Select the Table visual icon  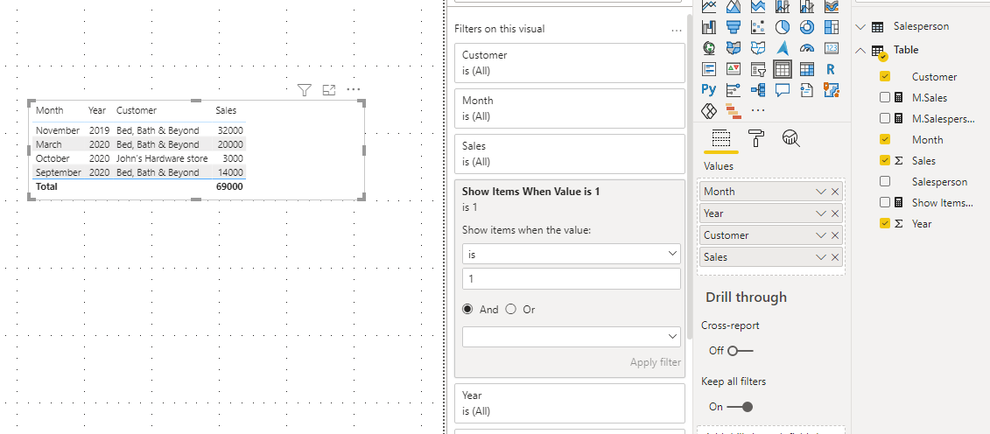click(x=783, y=69)
